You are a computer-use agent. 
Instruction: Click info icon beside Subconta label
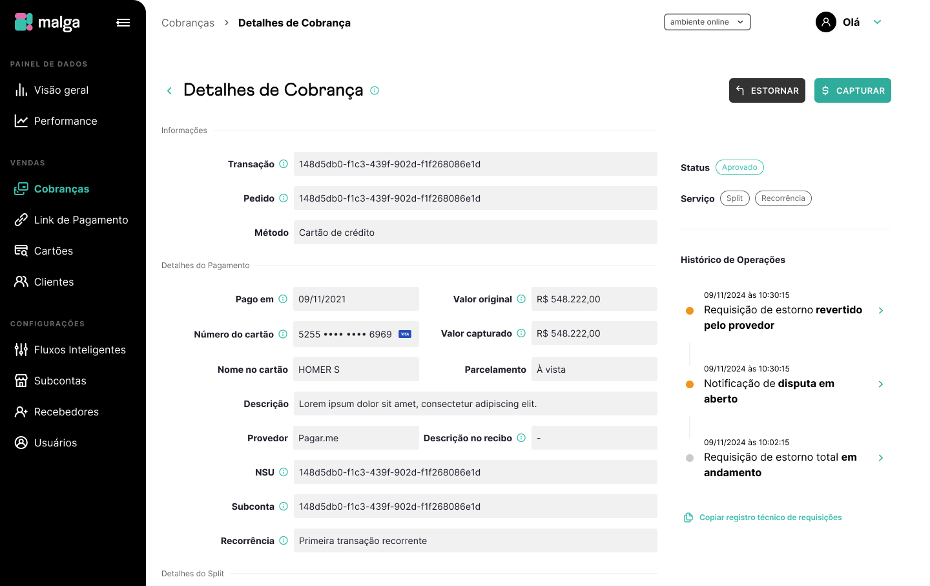pos(284,507)
